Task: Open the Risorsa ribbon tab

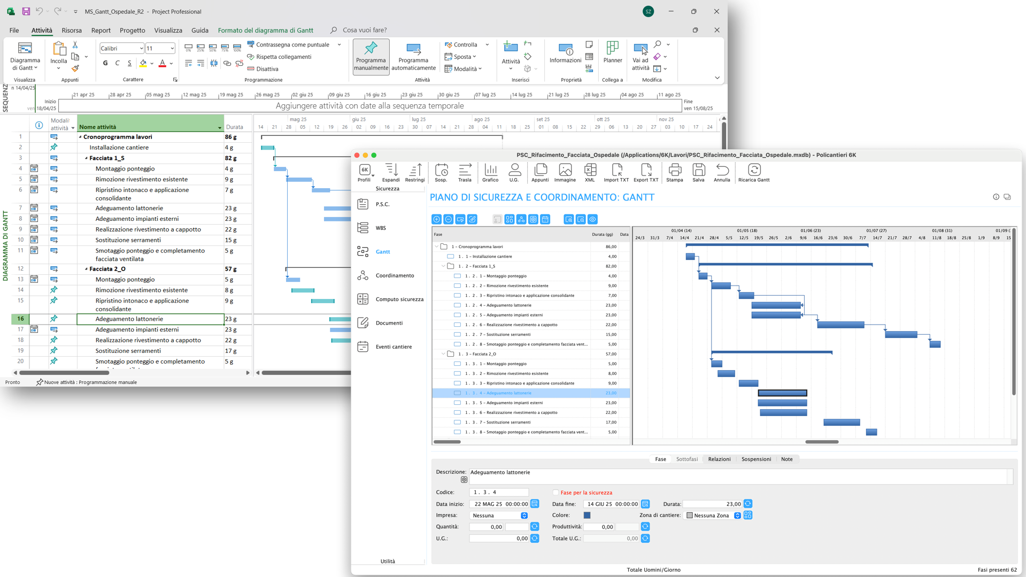Action: coord(72,30)
